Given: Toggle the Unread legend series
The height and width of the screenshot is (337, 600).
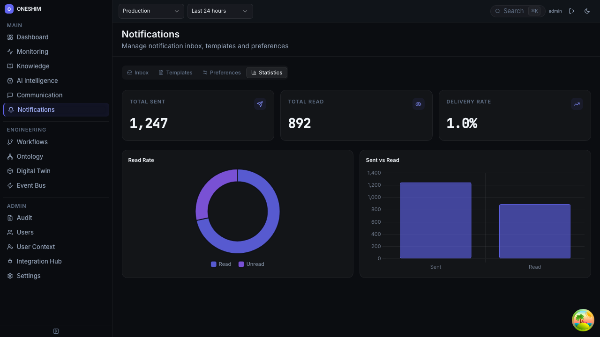Looking at the screenshot, I should pos(251,264).
